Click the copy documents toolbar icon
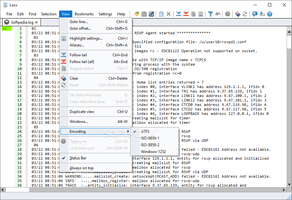Image resolution: width=292 pixels, height=200 pixels. pos(161,14)
